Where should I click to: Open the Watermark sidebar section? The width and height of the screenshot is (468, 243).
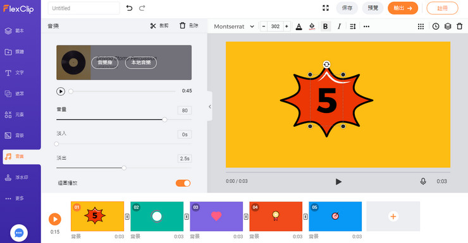tap(16, 177)
